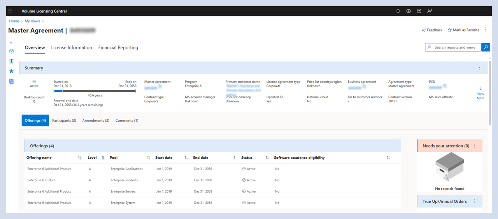Open page-level more options next to Mark as Favorite

[x=485, y=30]
